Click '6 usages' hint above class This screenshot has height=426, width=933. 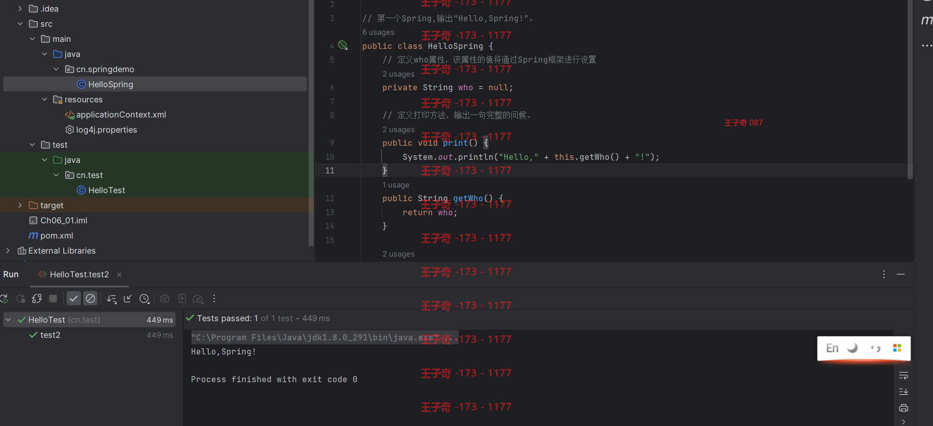(x=378, y=32)
